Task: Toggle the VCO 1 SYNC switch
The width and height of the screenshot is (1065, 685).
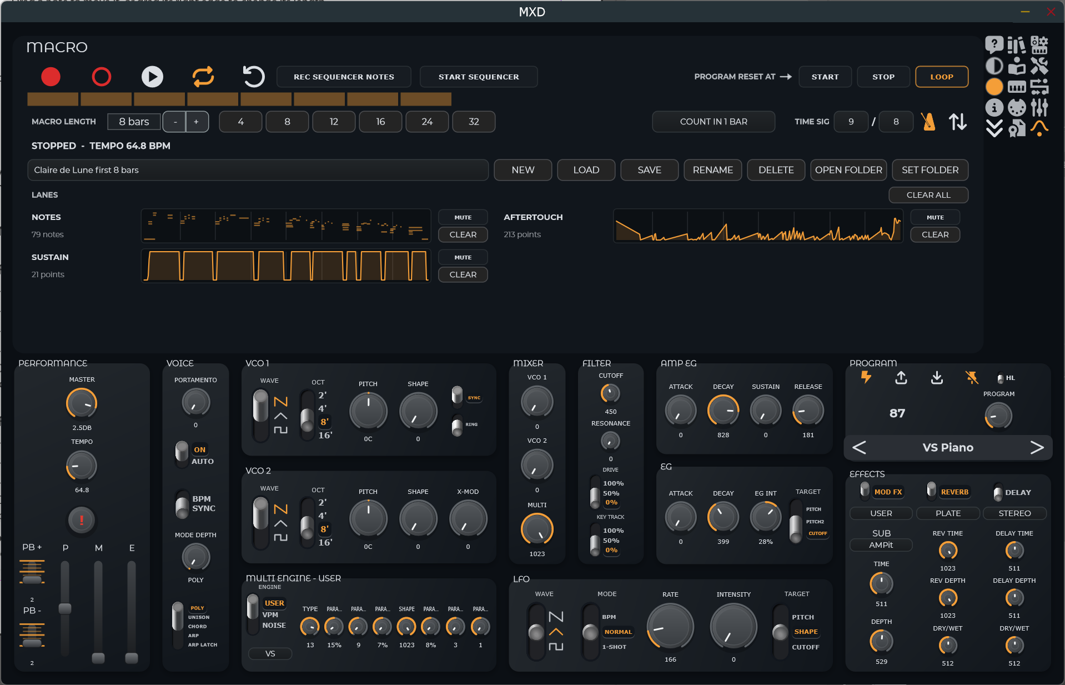Action: [457, 396]
